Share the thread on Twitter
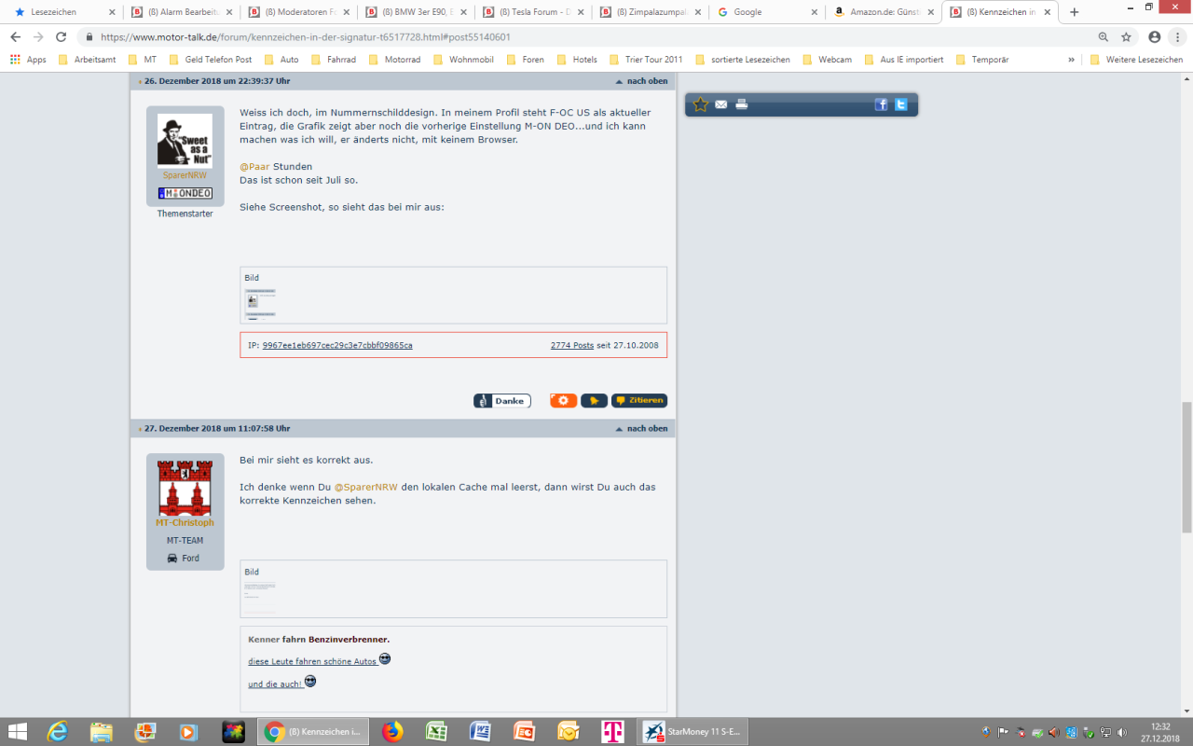This screenshot has height=746, width=1193. [x=901, y=104]
